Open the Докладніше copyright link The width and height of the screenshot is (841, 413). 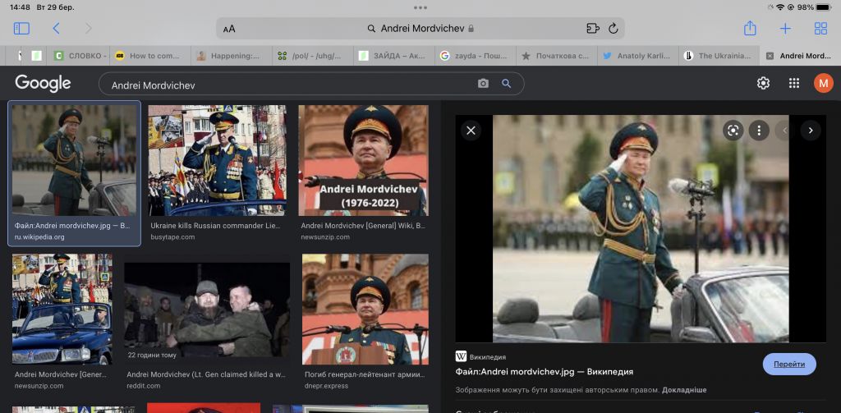[x=684, y=390]
